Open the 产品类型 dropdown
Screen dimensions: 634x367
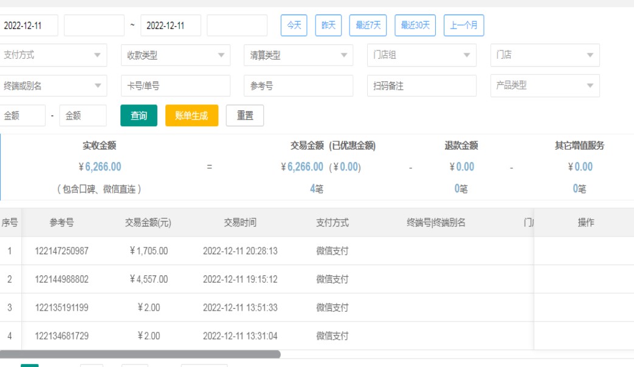[x=545, y=86]
